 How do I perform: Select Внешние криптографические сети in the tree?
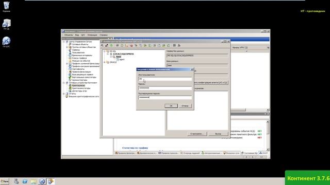pyautogui.click(x=84, y=97)
